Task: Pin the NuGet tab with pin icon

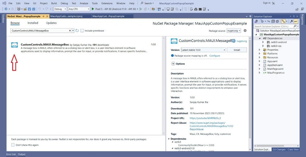Action: [44, 17]
